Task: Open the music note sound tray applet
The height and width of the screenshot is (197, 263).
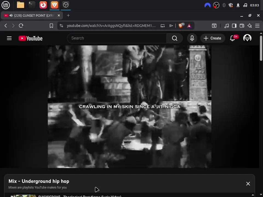Action: tap(245, 5)
